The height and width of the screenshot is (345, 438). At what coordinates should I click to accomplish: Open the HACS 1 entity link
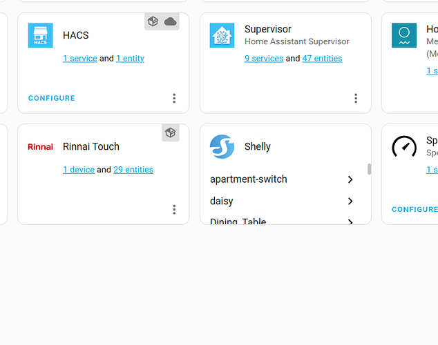coord(130,59)
